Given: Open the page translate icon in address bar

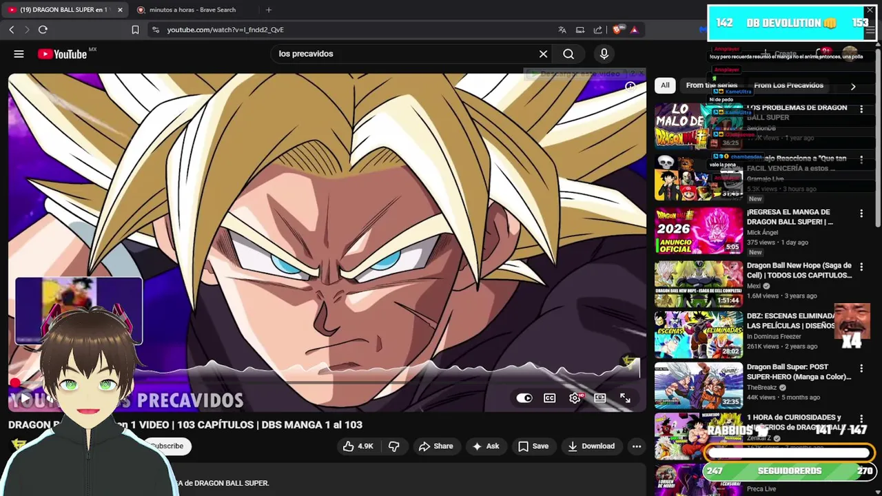Looking at the screenshot, I should coord(562,30).
